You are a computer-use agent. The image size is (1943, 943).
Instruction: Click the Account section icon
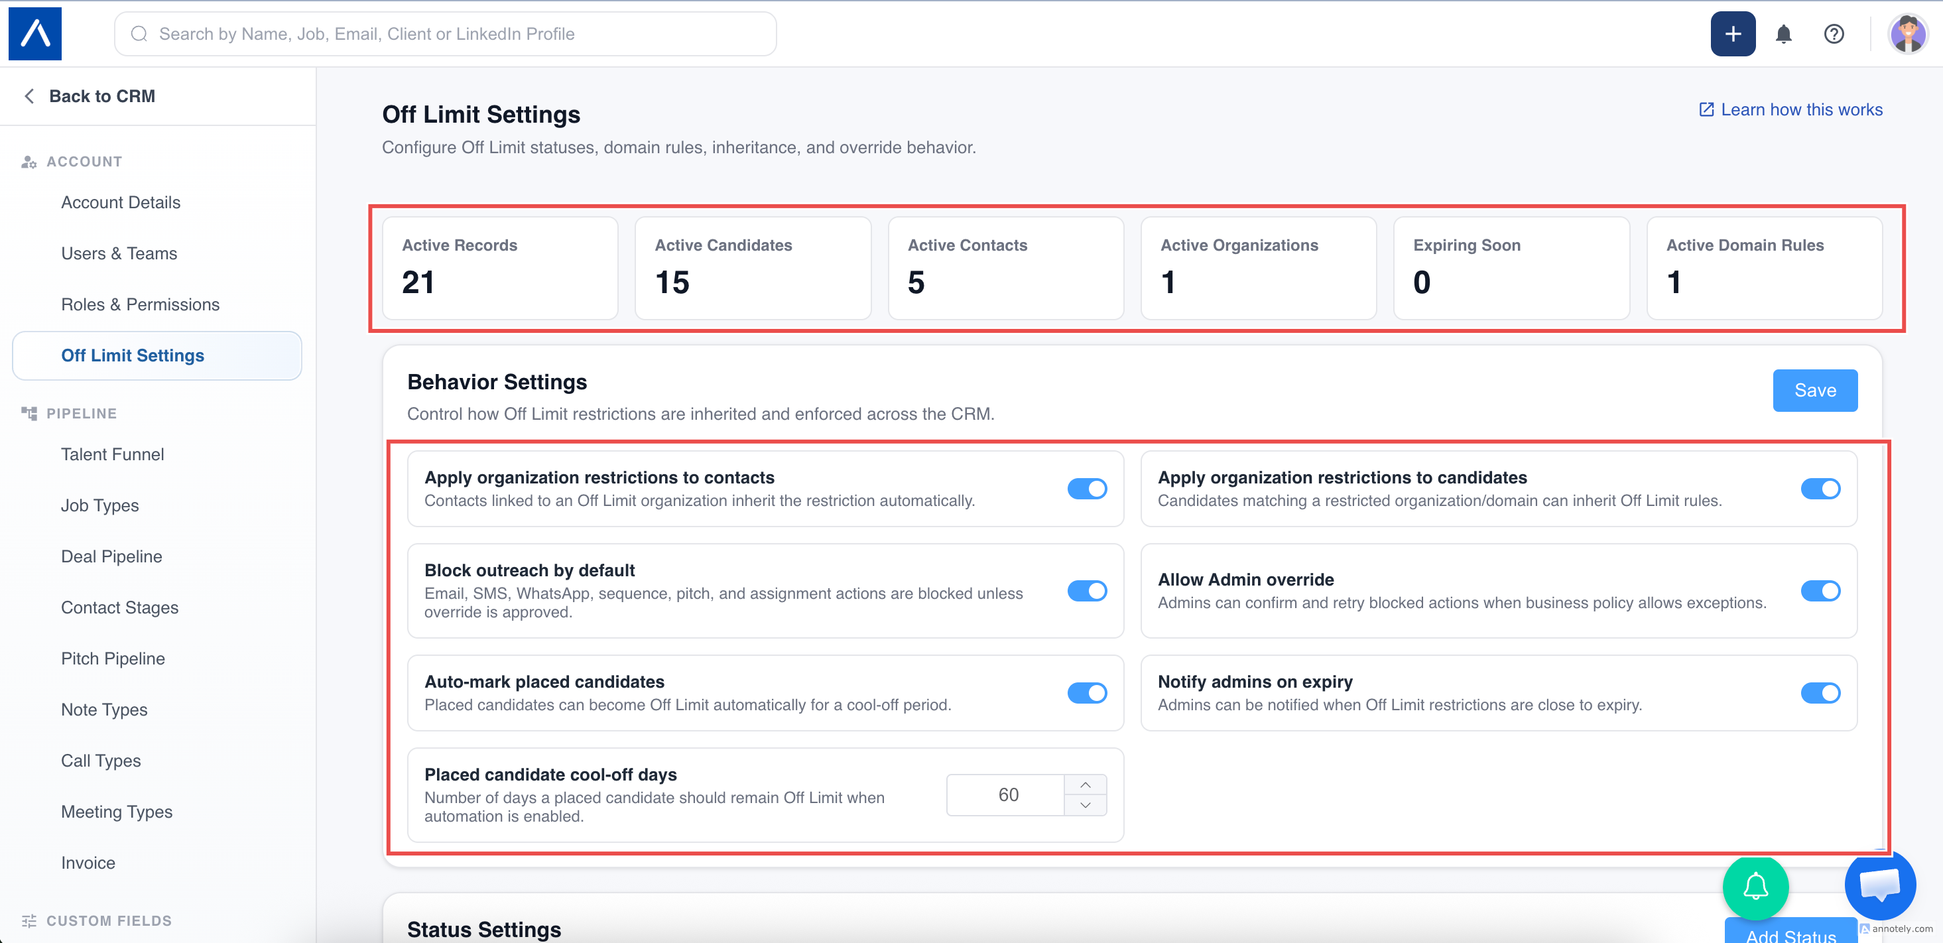[29, 161]
